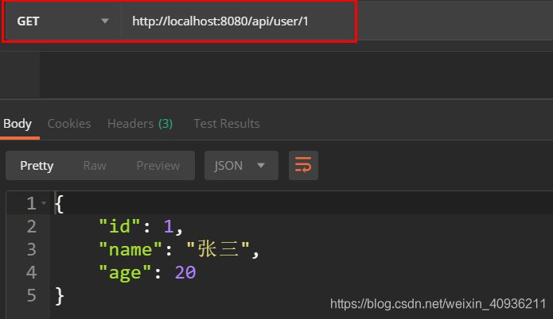Image resolution: width=553 pixels, height=319 pixels.
Task: Click the id value 1
Action: tap(168, 226)
